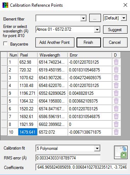Select wavelength cell 6572.072
Screen dimensions: 130x175
(52, 132)
